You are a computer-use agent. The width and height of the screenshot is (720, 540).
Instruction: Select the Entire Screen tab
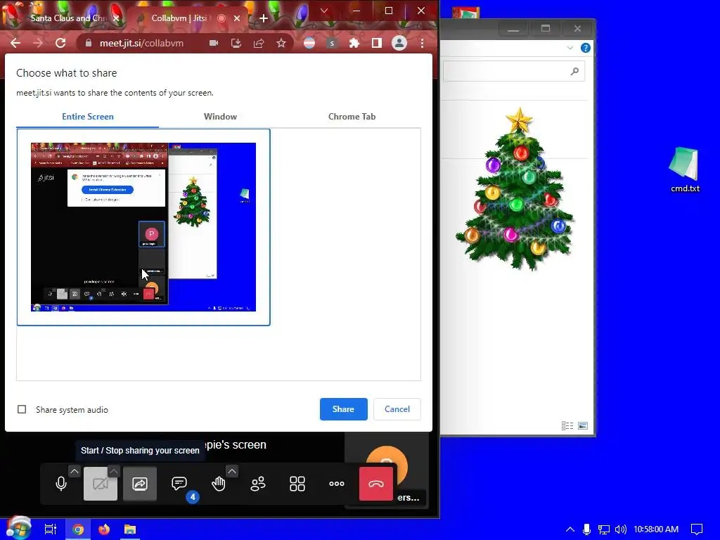click(88, 117)
